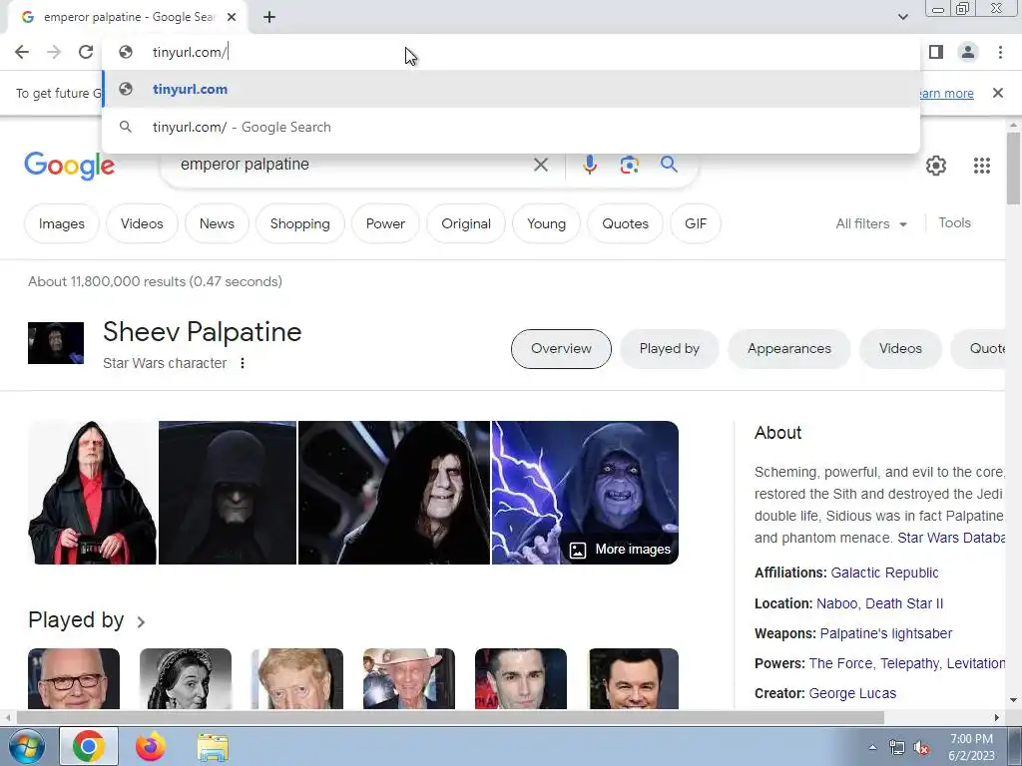Switch to the Appearances tab

click(788, 348)
